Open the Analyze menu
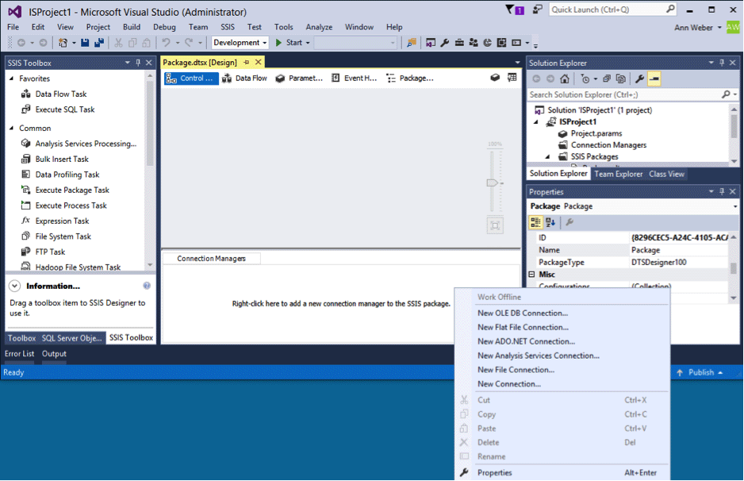 319,27
